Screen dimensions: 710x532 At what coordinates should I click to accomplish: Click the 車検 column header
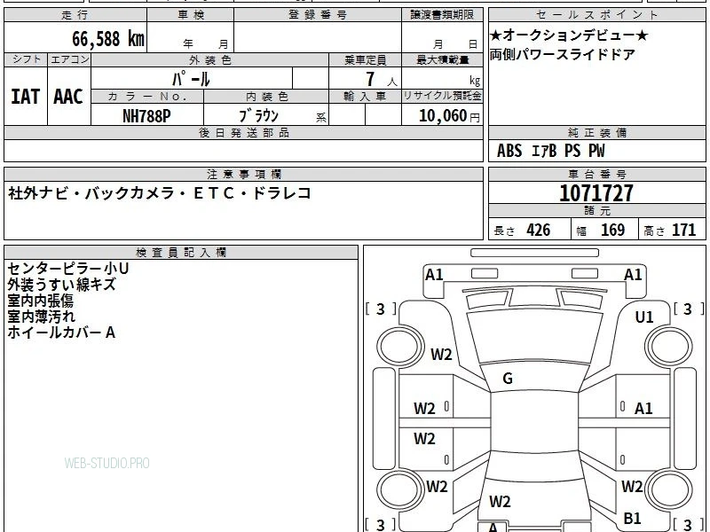point(191,15)
